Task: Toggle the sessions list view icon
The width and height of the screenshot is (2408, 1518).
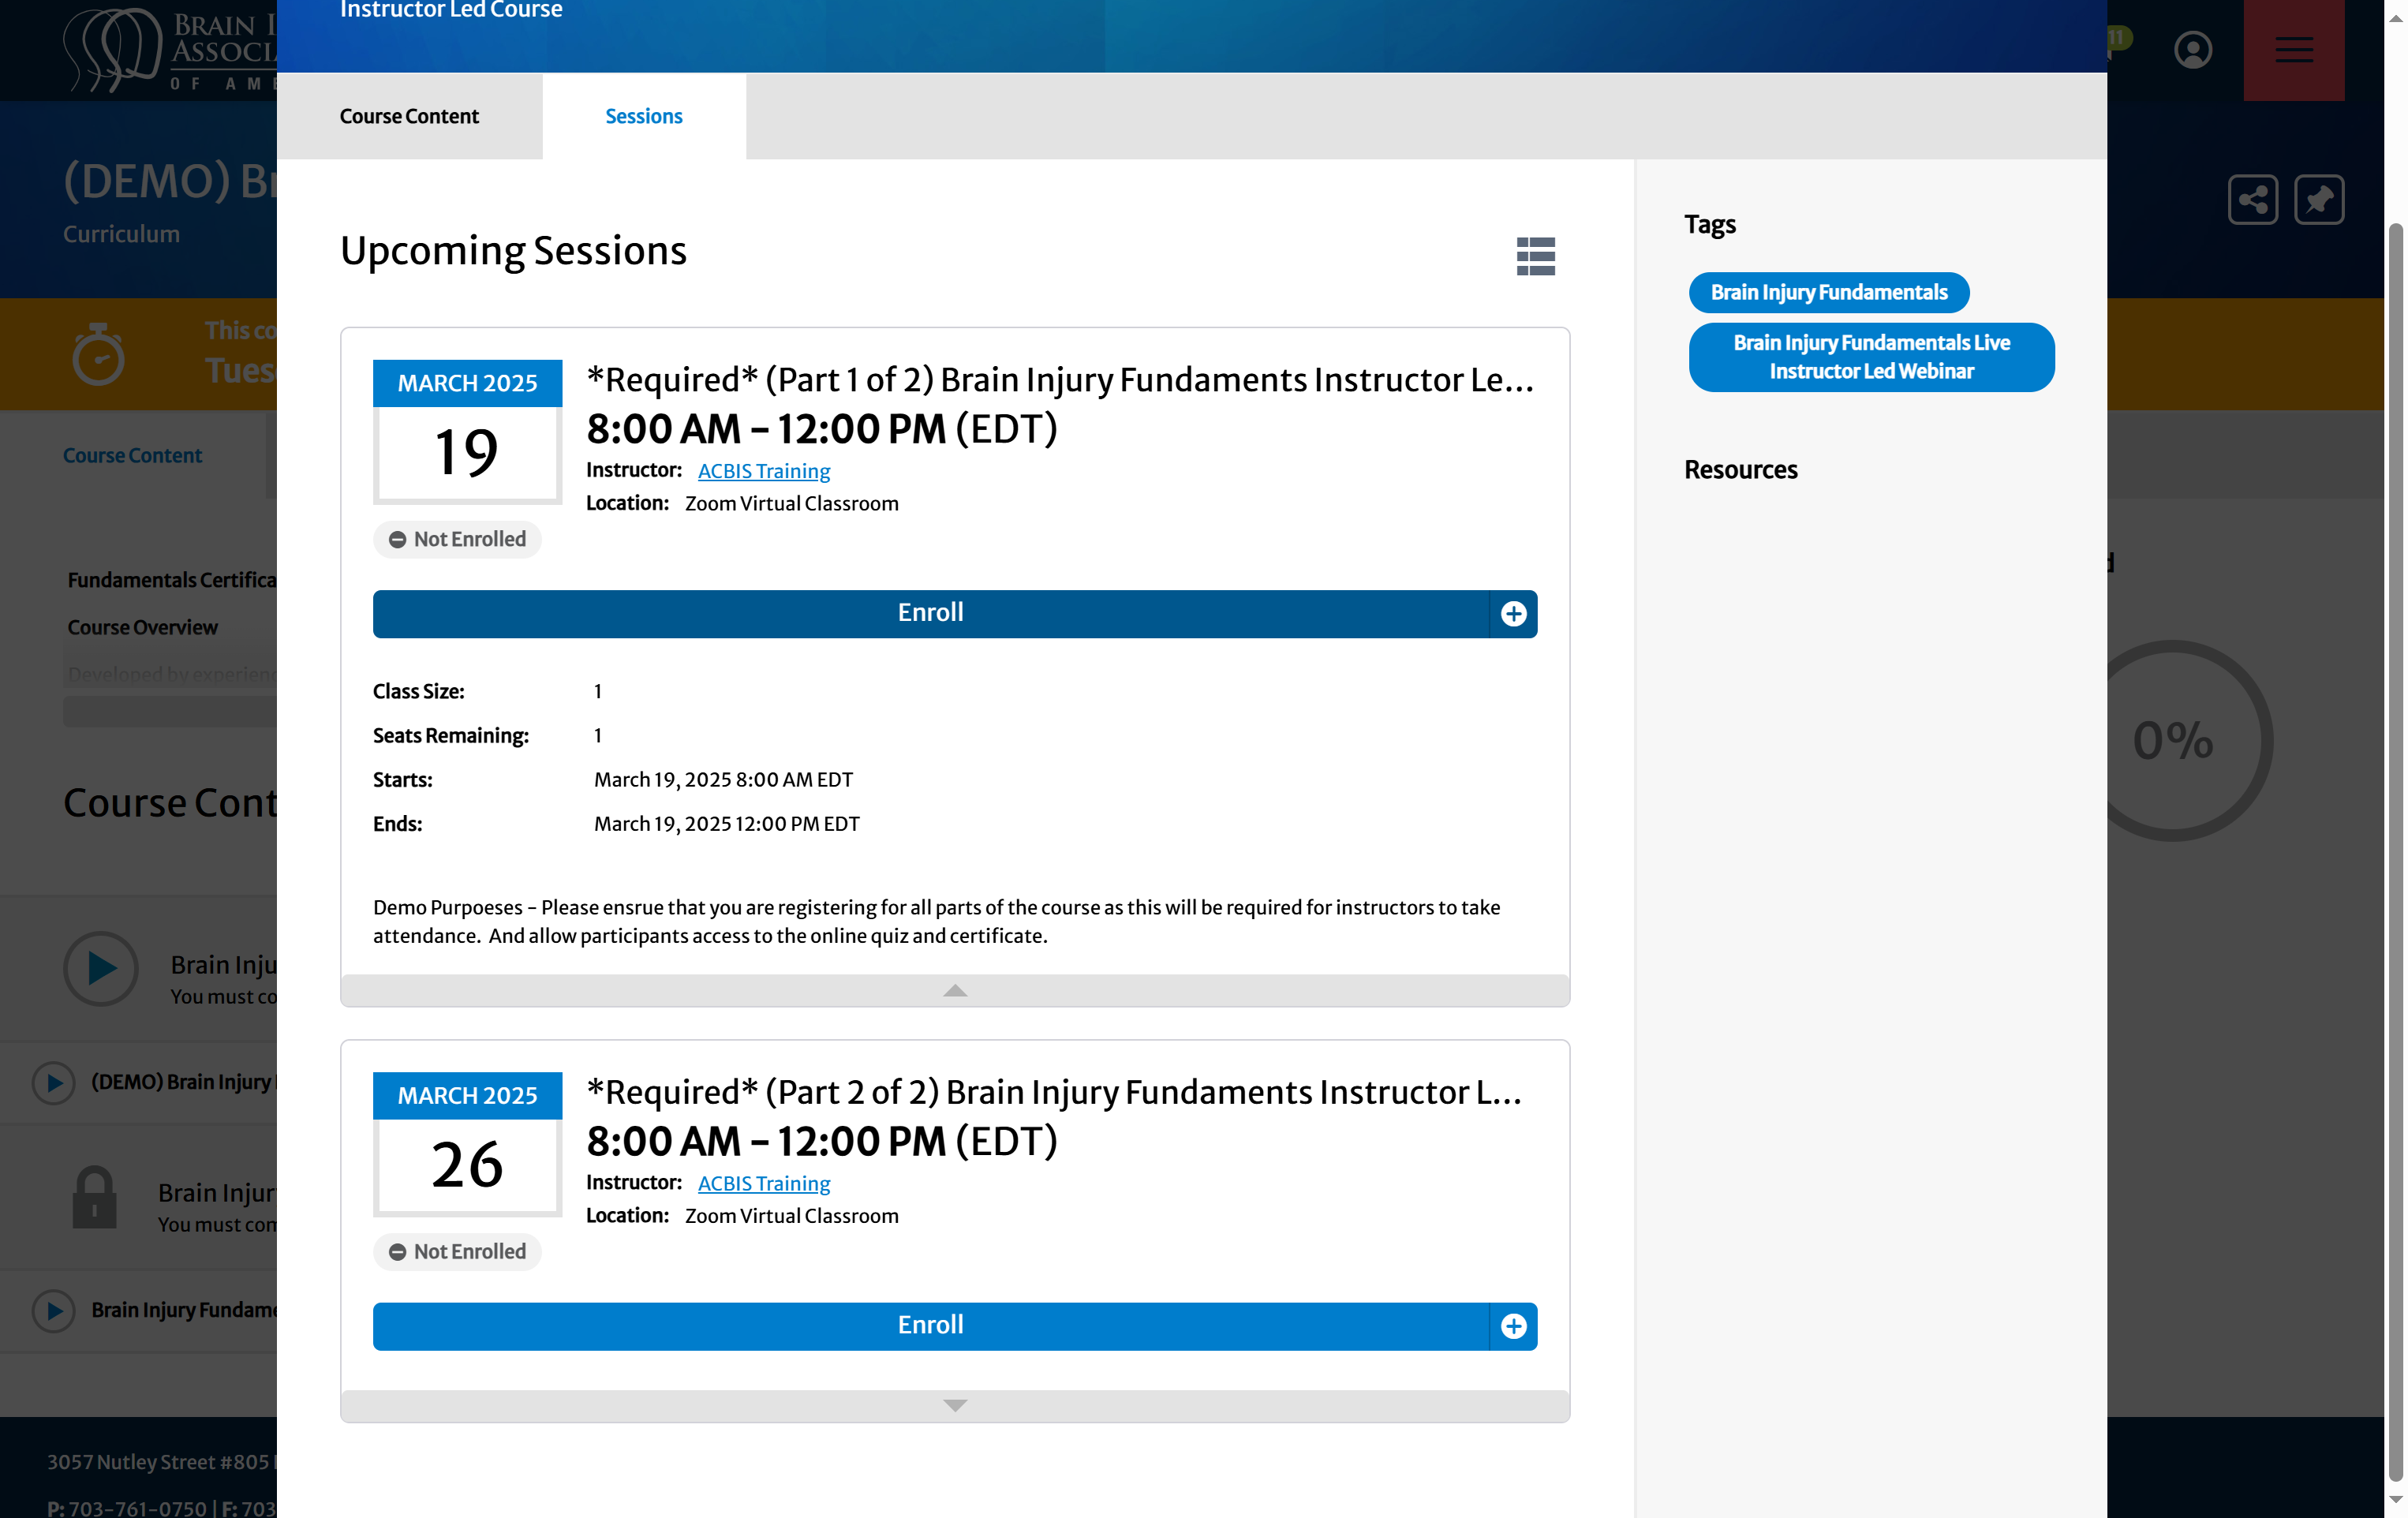Action: pos(1535,256)
